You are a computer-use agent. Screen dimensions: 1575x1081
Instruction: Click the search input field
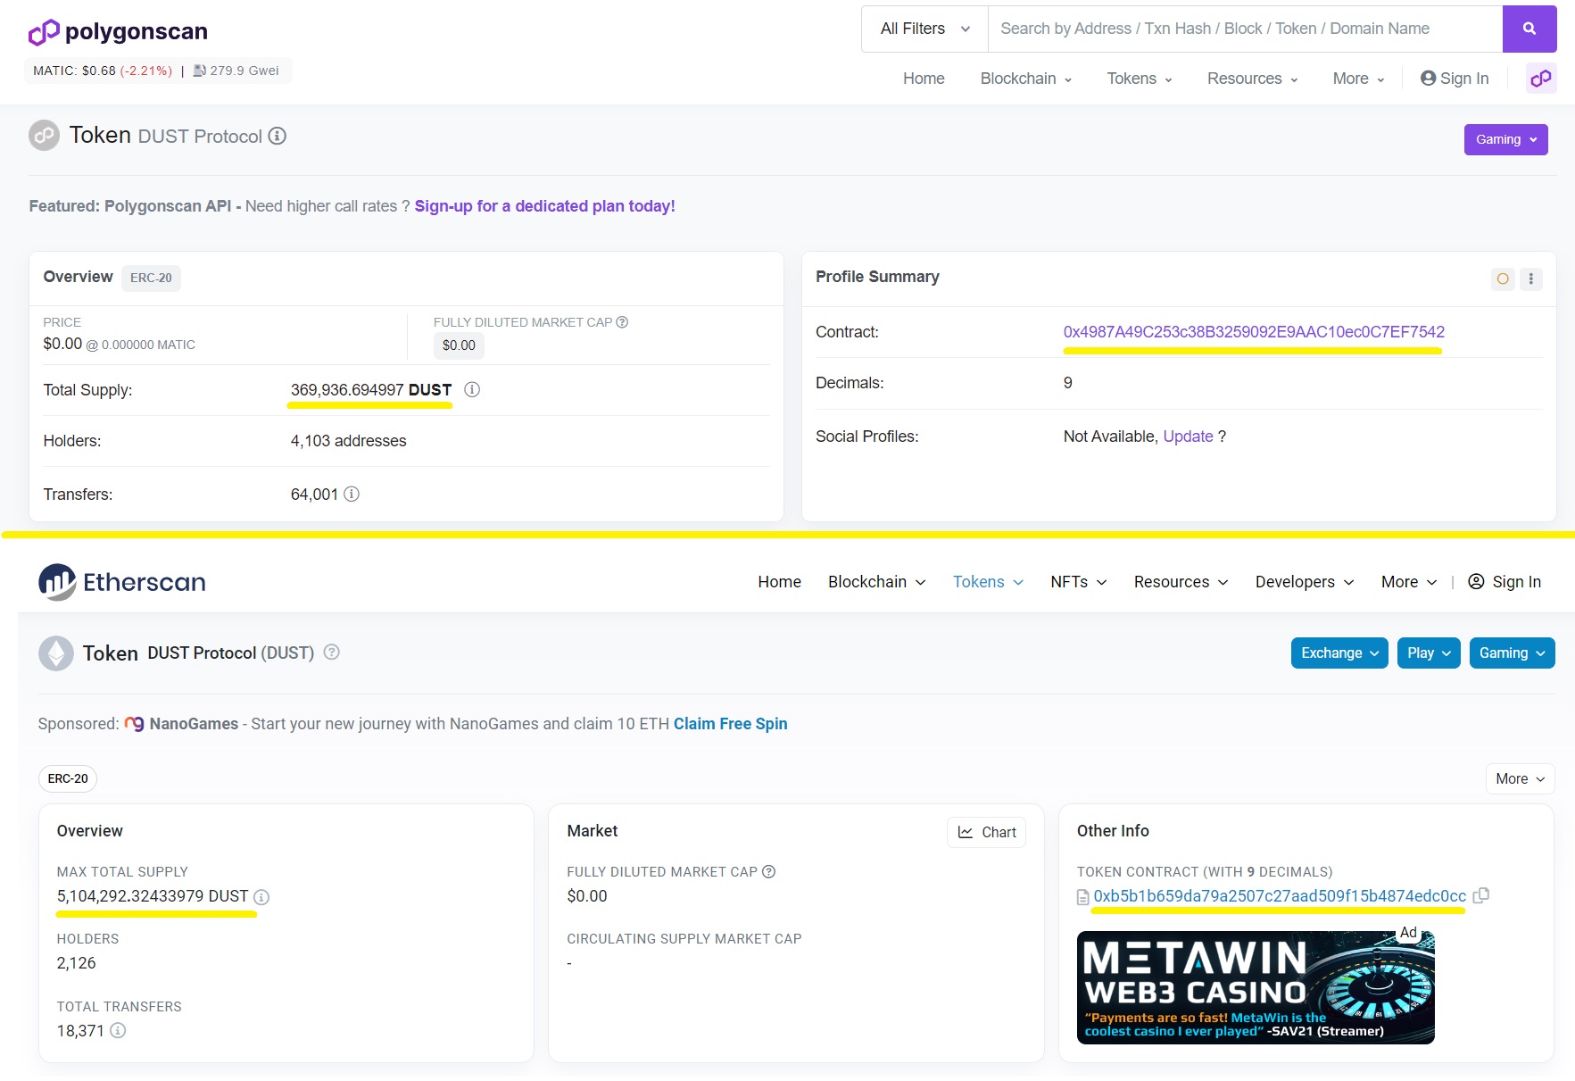click(x=1245, y=29)
